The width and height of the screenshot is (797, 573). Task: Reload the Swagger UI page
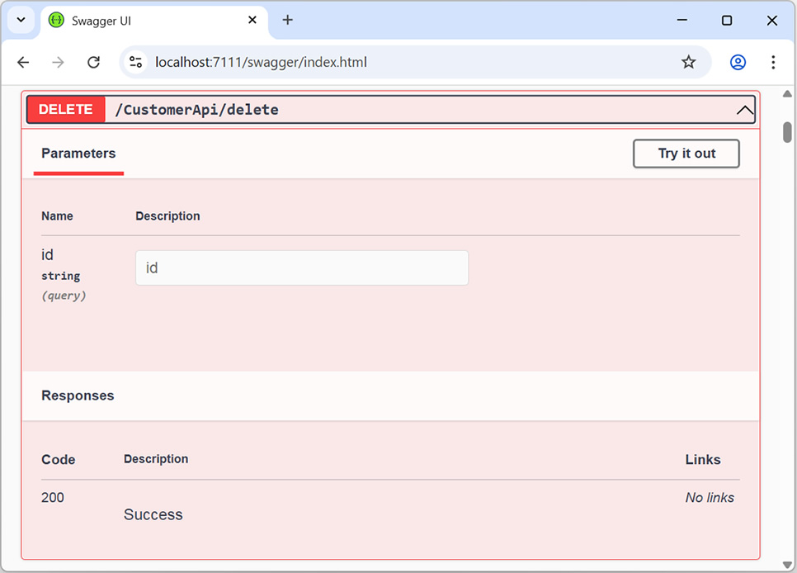point(93,62)
